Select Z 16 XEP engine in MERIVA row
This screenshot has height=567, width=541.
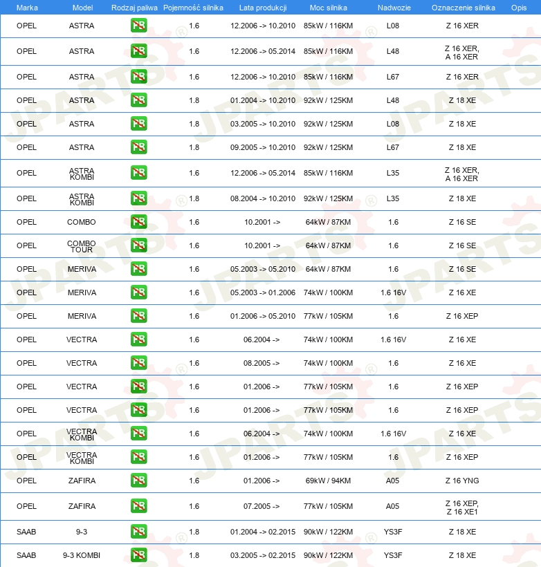click(x=462, y=316)
